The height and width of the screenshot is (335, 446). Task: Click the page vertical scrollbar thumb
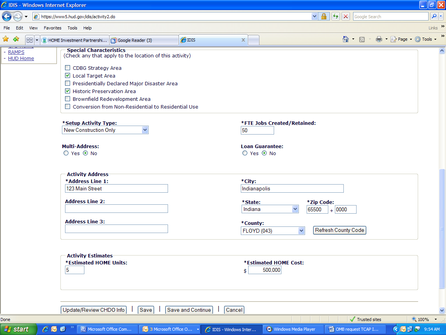tap(442, 229)
